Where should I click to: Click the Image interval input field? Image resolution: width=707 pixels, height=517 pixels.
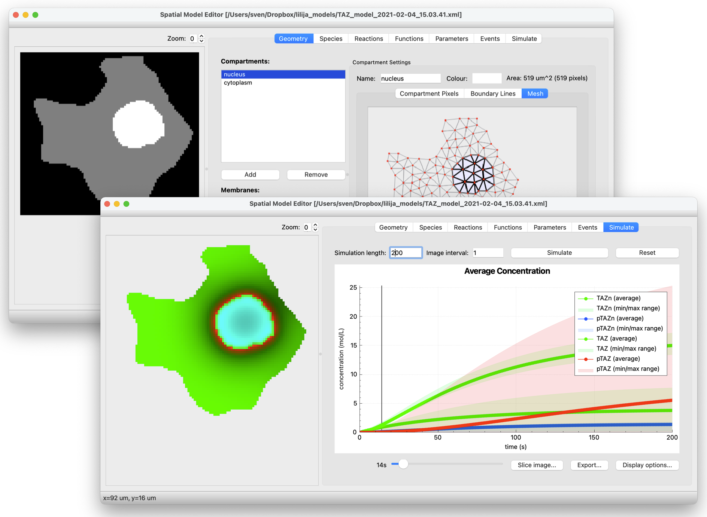[x=488, y=253]
